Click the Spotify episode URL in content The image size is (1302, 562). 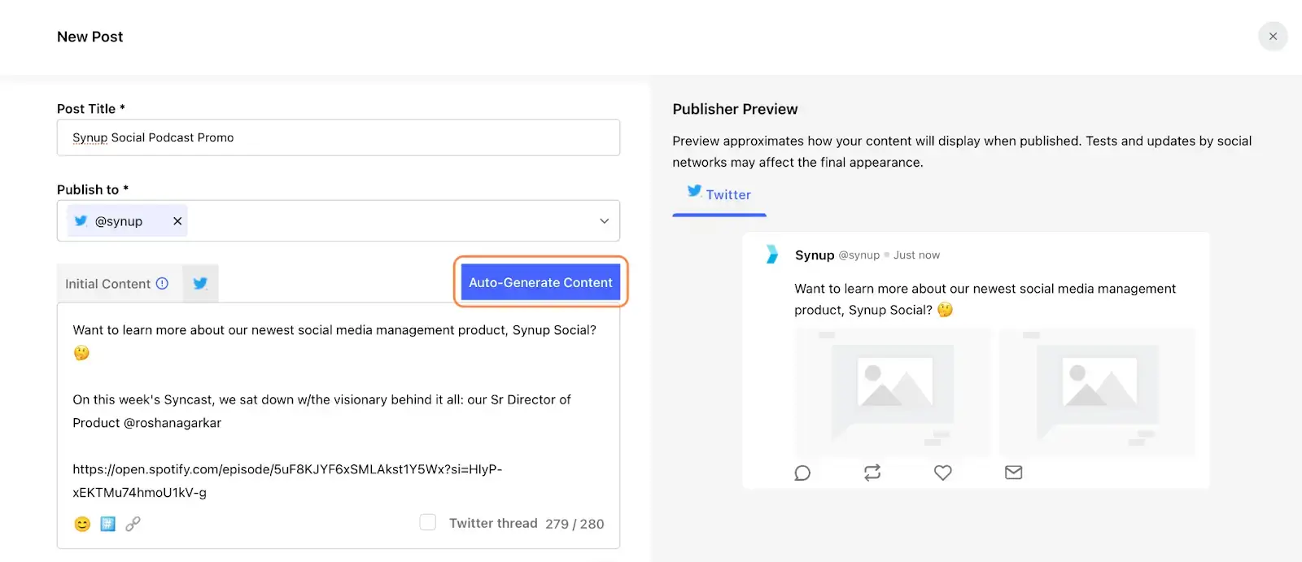point(287,481)
